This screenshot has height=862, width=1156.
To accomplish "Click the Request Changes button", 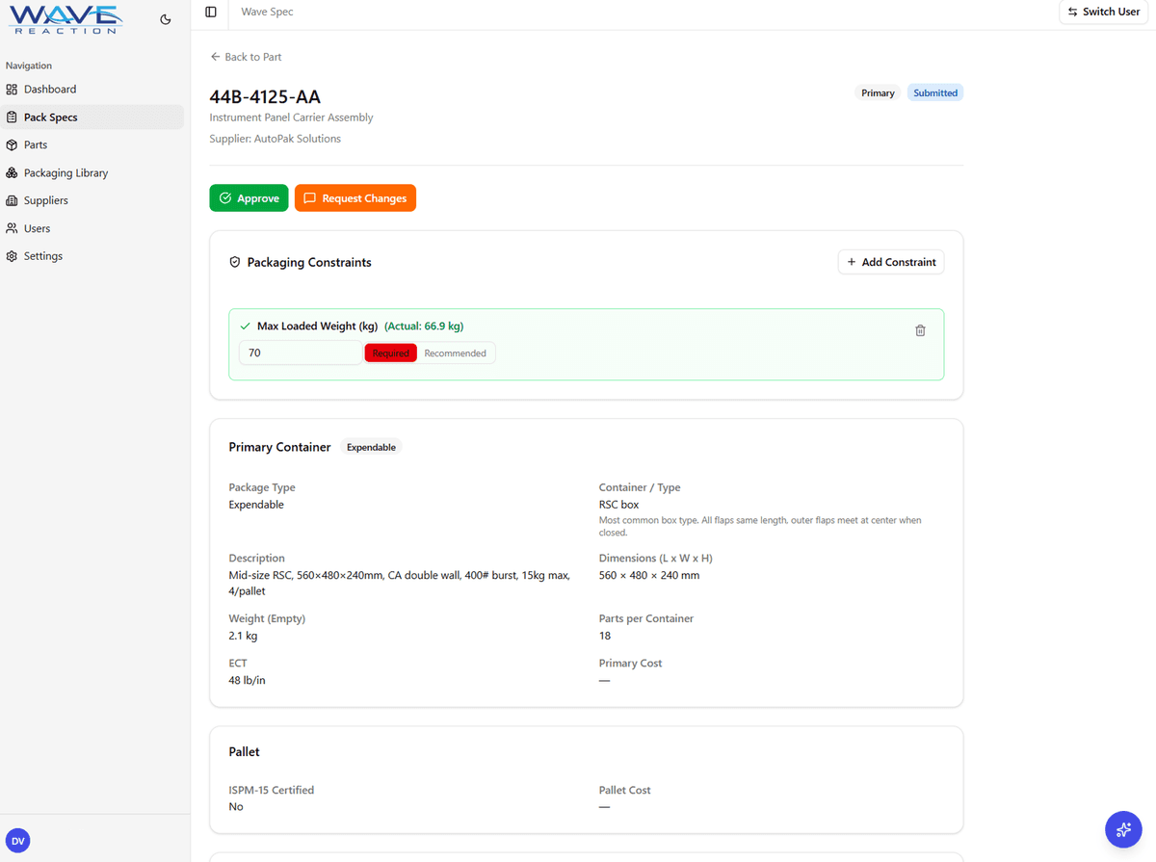I will coord(355,197).
